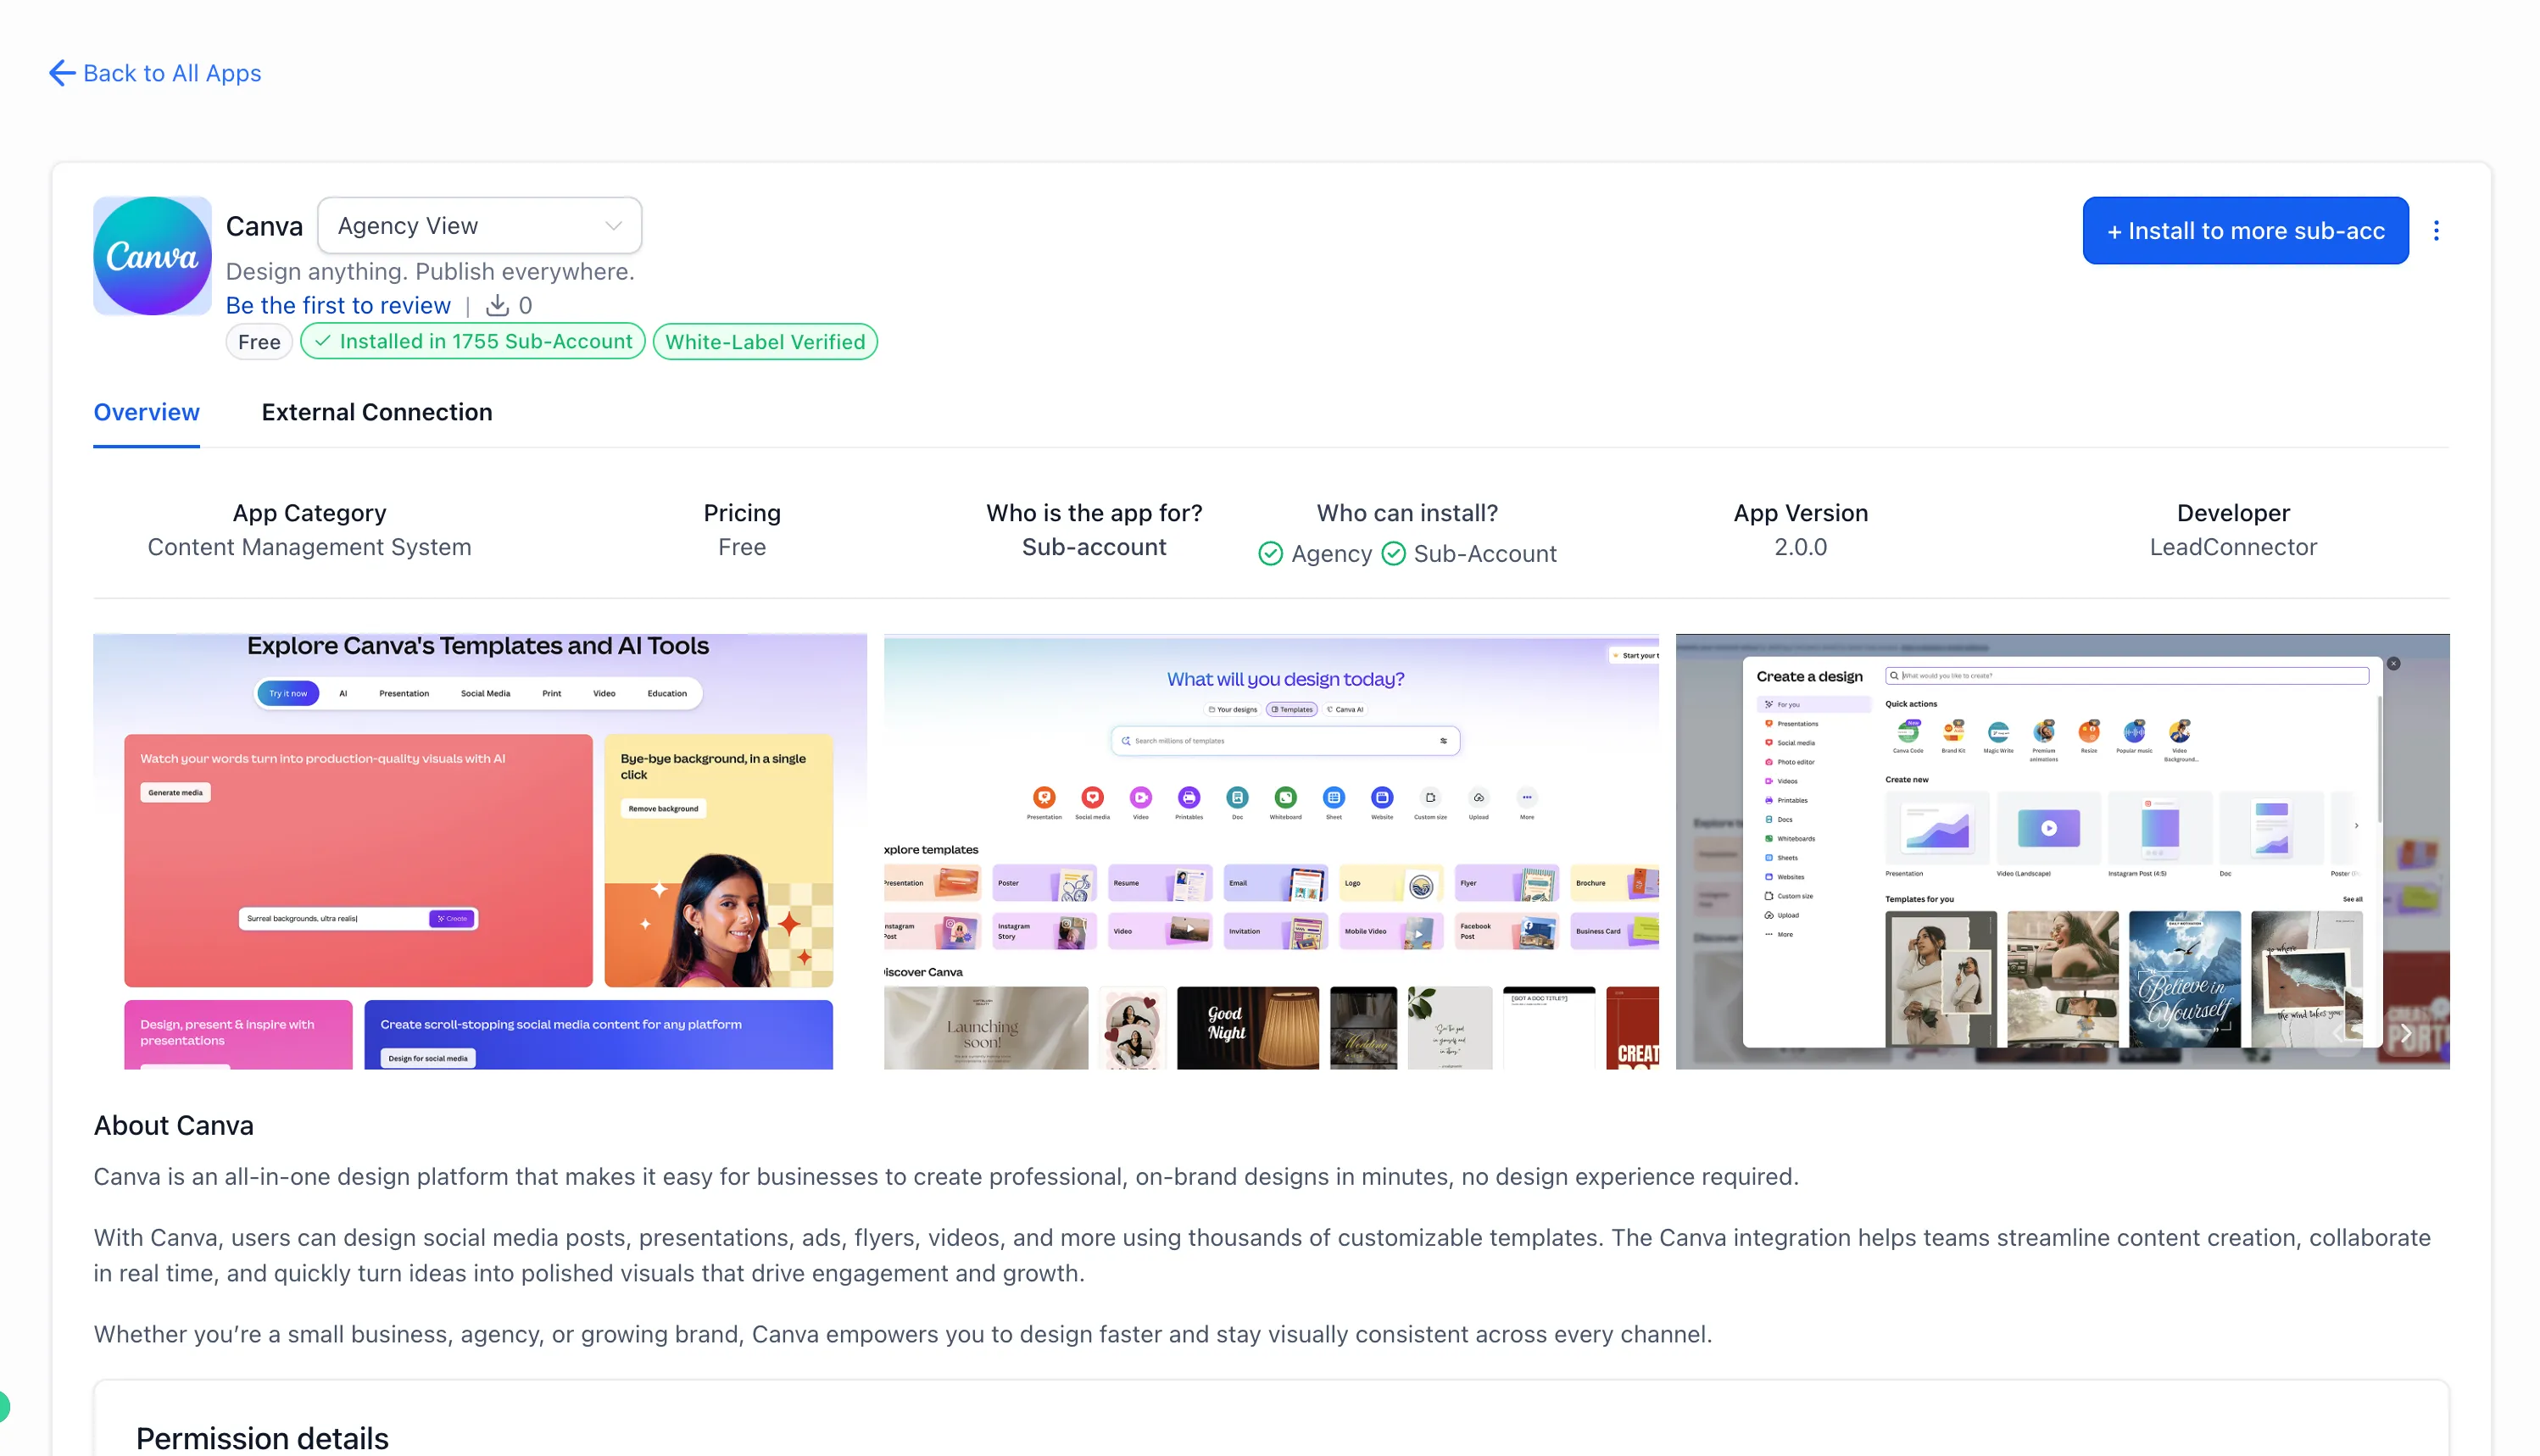Open the Agency View dropdown
This screenshot has width=2540, height=1456.
tap(478, 225)
